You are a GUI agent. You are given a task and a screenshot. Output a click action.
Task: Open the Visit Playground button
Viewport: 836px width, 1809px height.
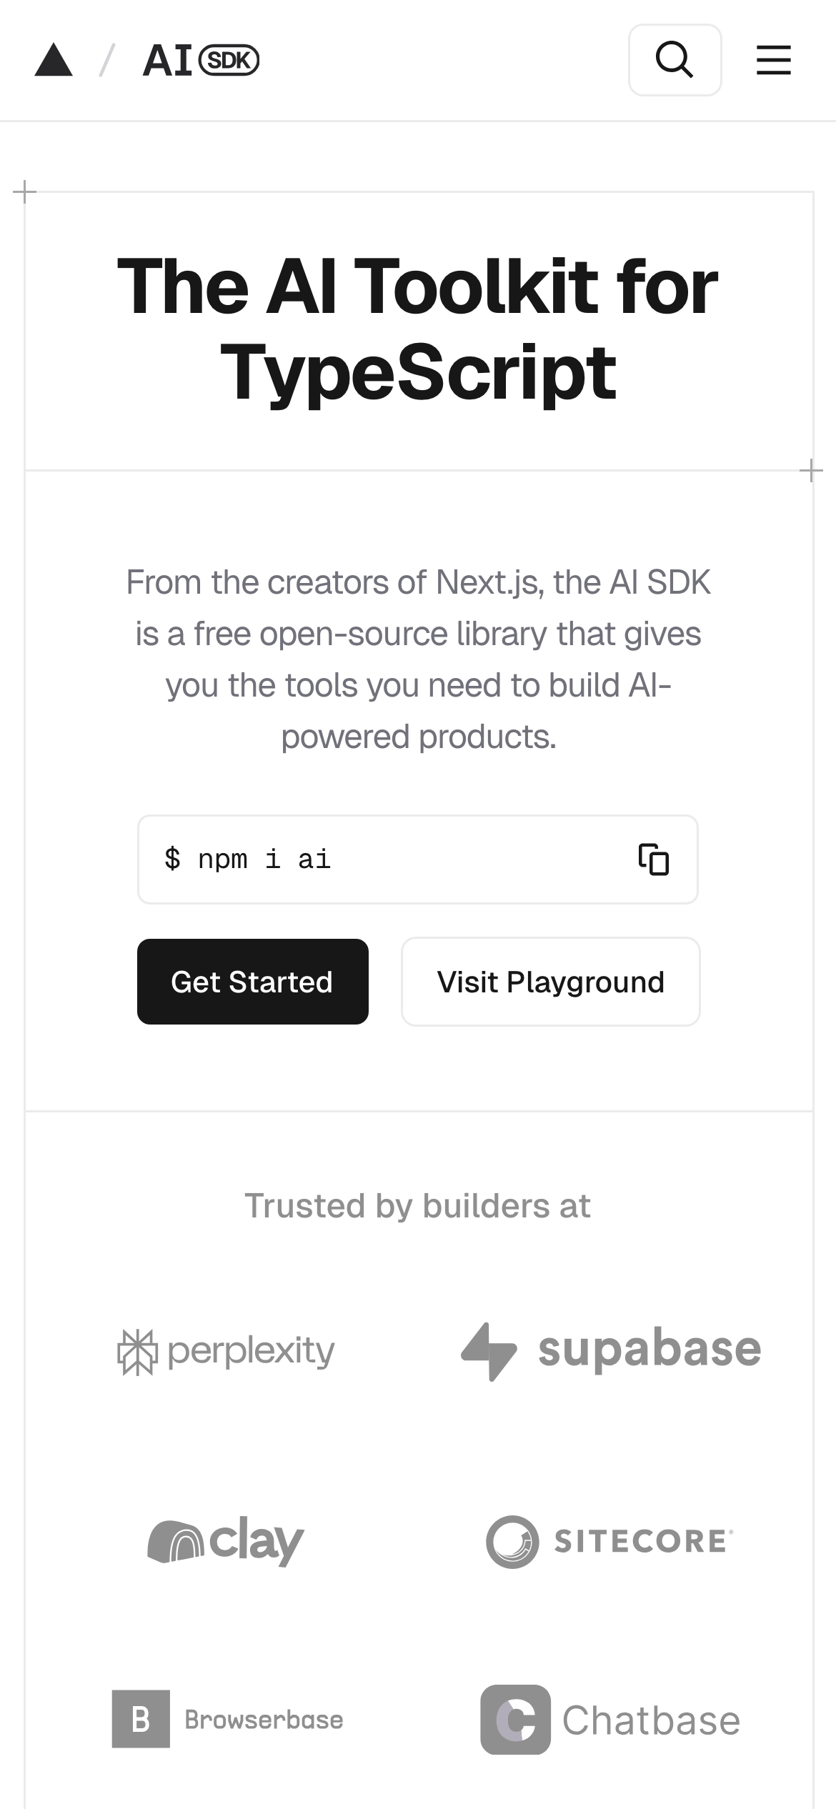click(550, 982)
